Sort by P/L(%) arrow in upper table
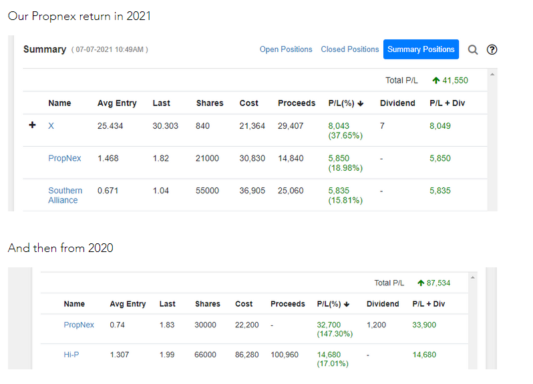 [361, 103]
